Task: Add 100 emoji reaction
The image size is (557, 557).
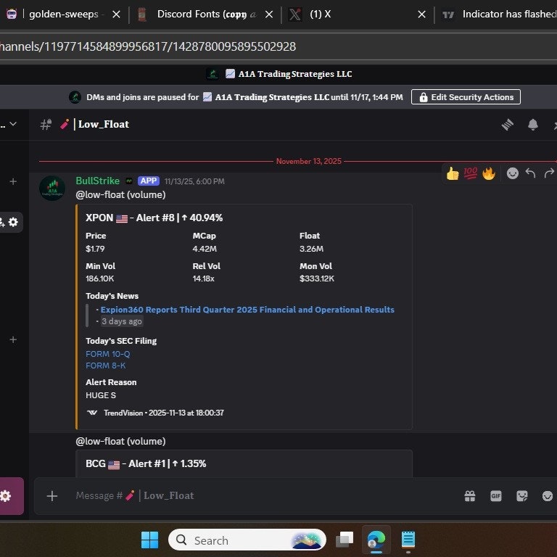Action: click(470, 174)
